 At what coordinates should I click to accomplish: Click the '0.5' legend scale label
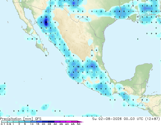point(9,124)
